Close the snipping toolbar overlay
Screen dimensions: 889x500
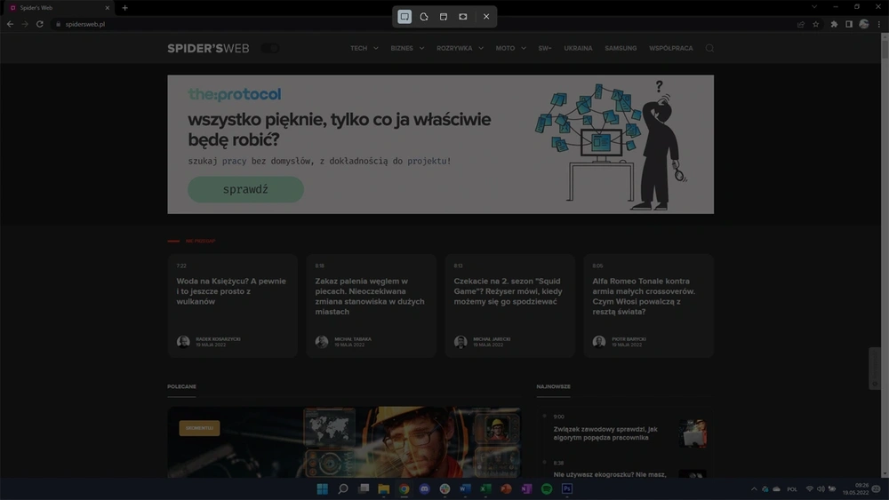click(x=486, y=16)
